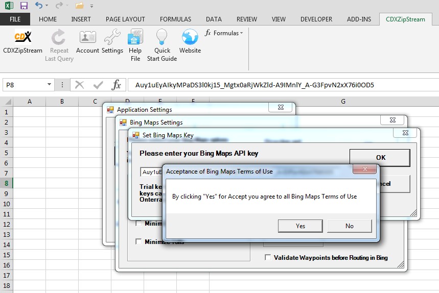Switch to the INSERT tab
Image resolution: width=439 pixels, height=293 pixels.
(81, 19)
